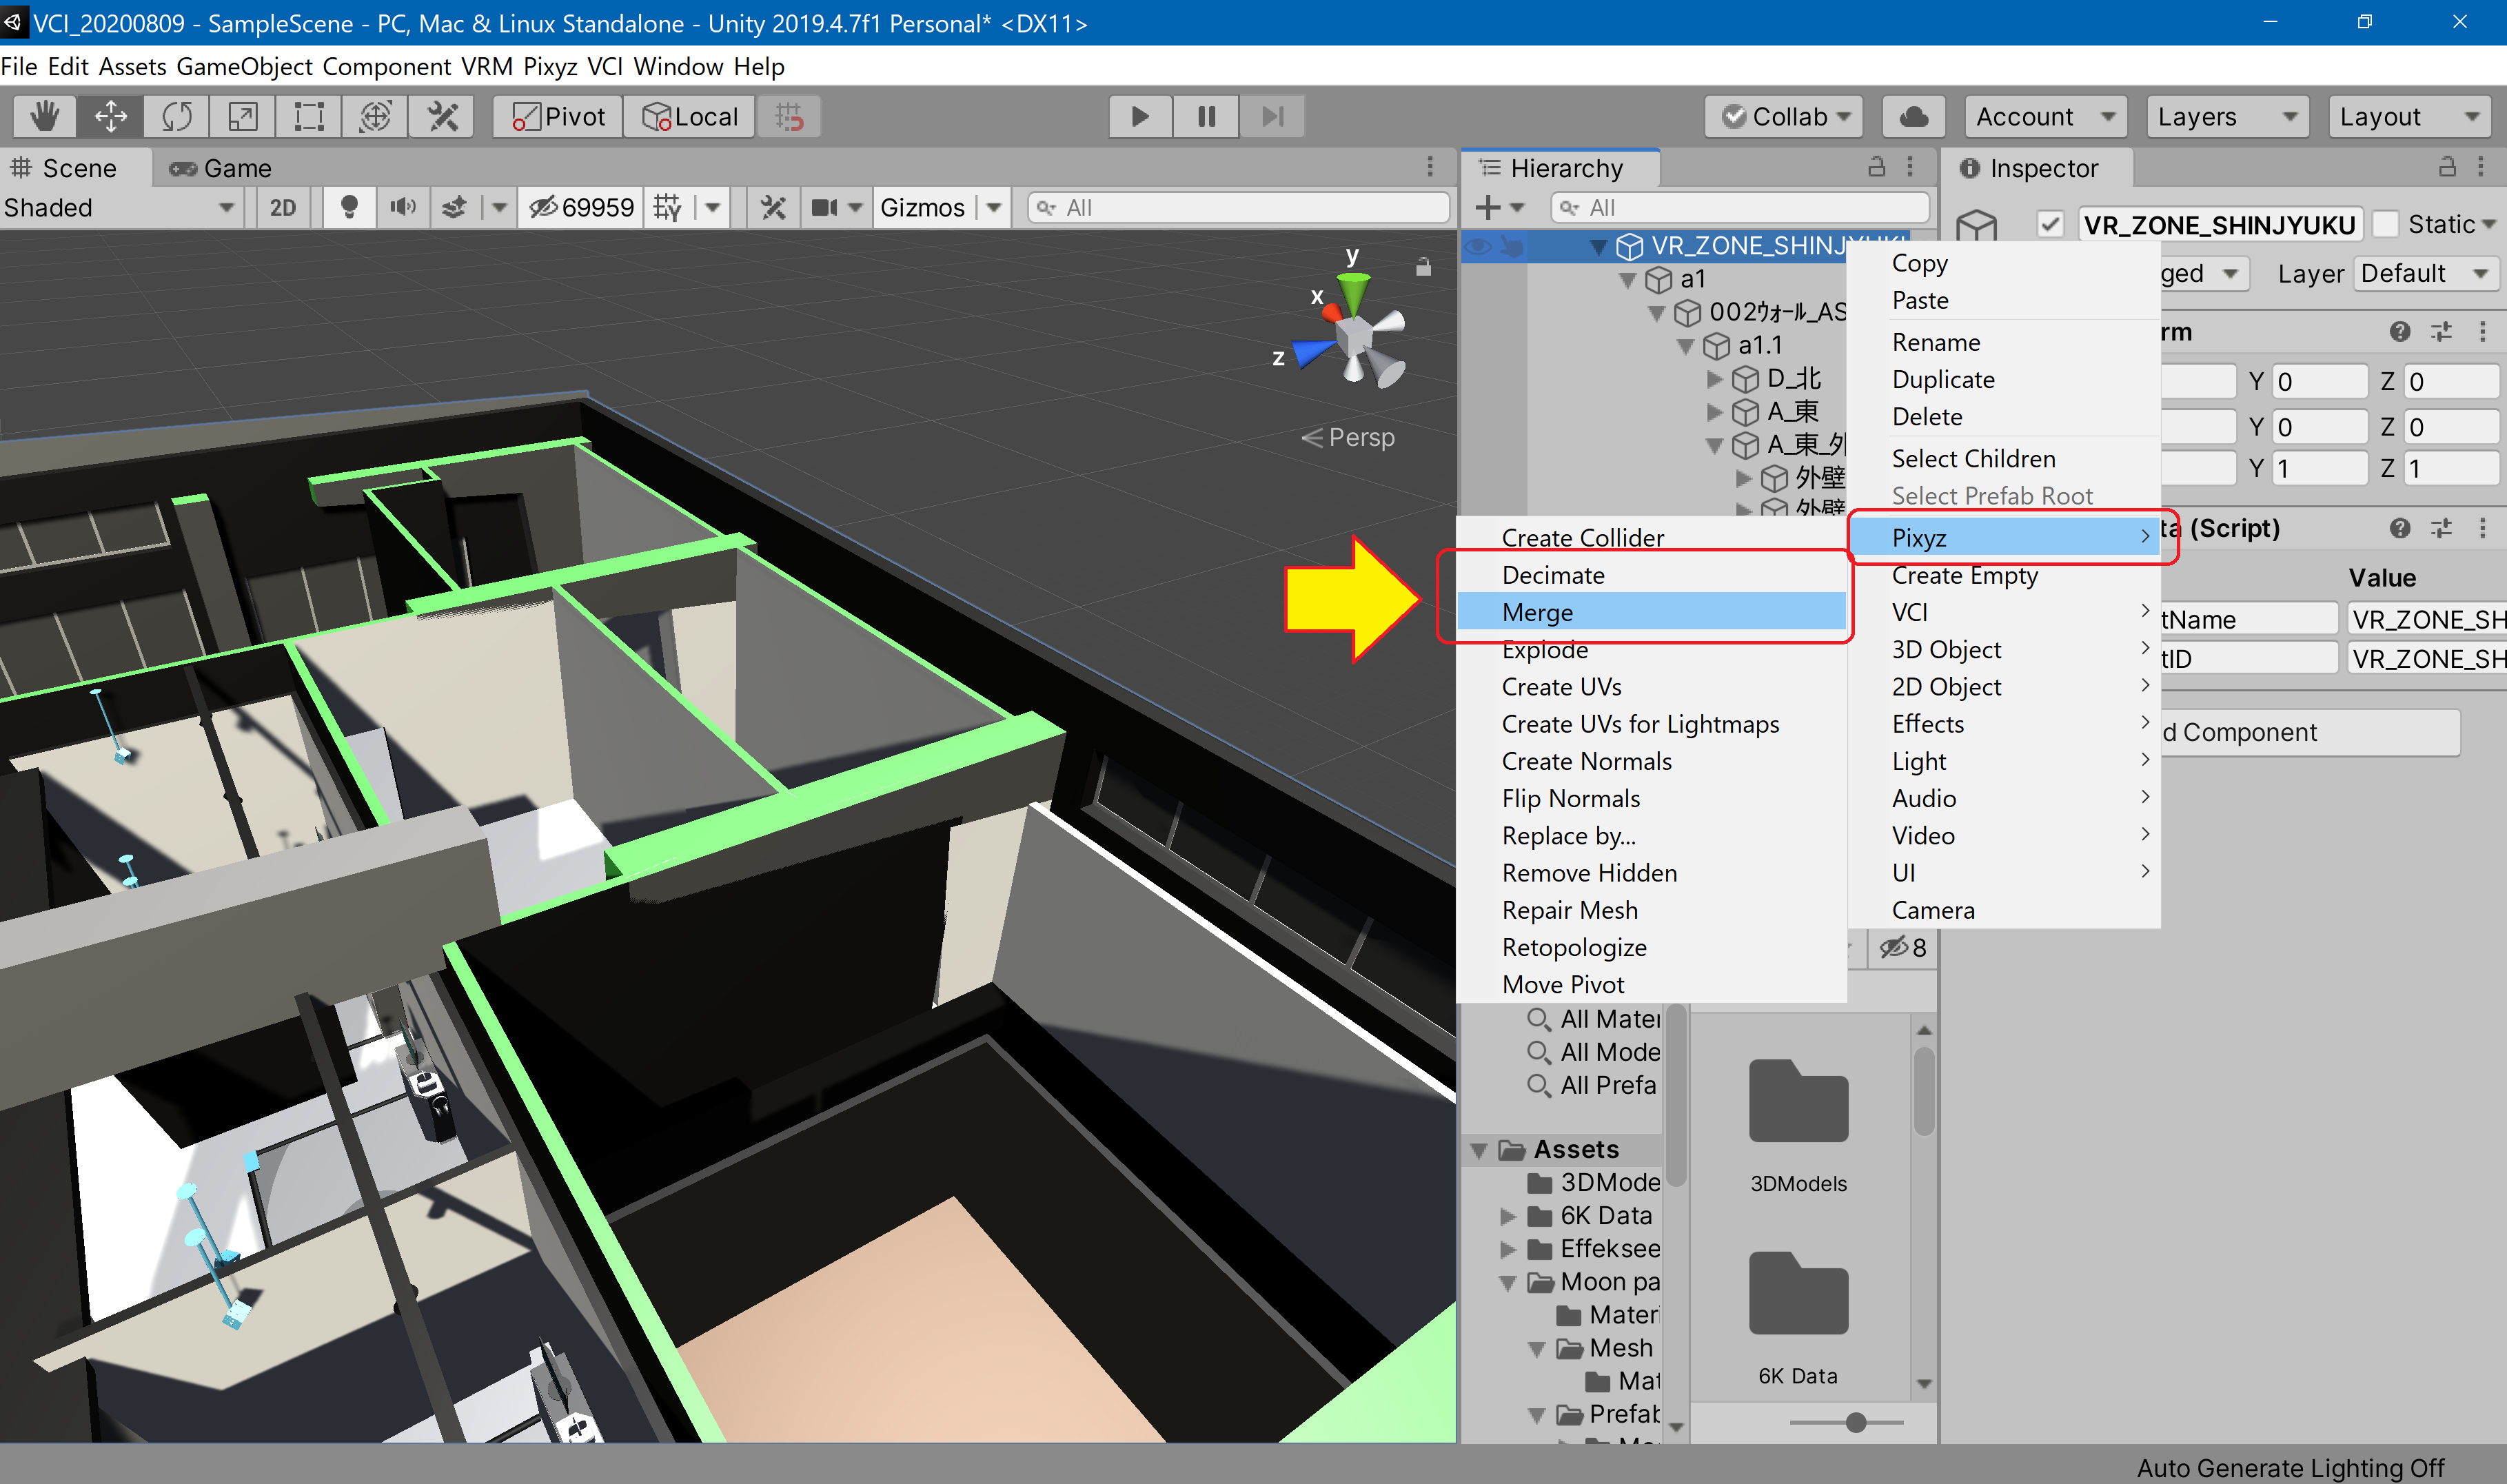The height and width of the screenshot is (1484, 2507).
Task: Select the Scale tool
Action: (242, 117)
